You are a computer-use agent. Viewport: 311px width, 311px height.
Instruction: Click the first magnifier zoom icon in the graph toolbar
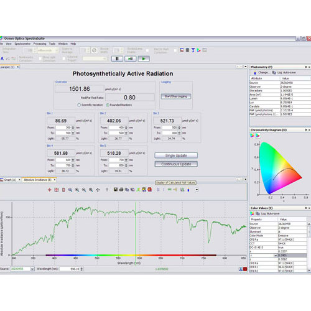(x=70, y=190)
